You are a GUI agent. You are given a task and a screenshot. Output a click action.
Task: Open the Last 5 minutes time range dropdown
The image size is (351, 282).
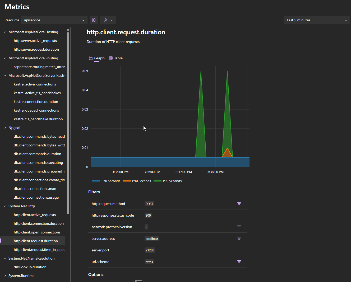coord(317,20)
